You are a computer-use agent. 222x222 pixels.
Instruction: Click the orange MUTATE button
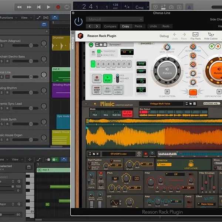click(x=193, y=92)
